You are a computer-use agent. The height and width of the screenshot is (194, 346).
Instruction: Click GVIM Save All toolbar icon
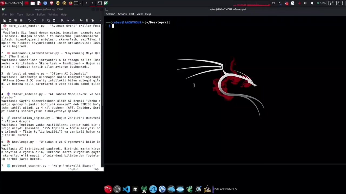(15, 20)
